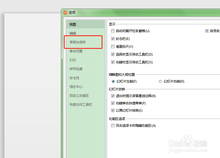Select the 视图 category
This screenshot has width=220, height=158.
(x=85, y=25)
